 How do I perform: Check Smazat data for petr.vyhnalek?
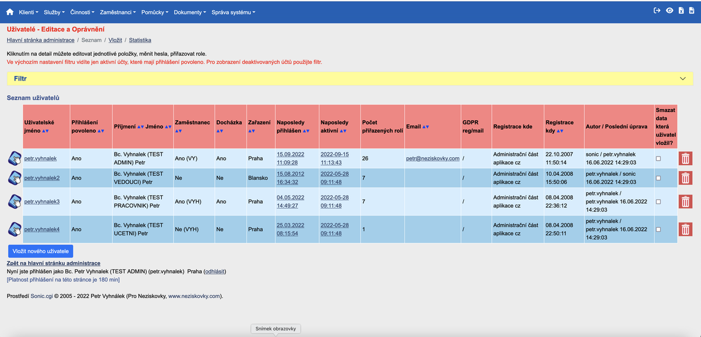657,158
